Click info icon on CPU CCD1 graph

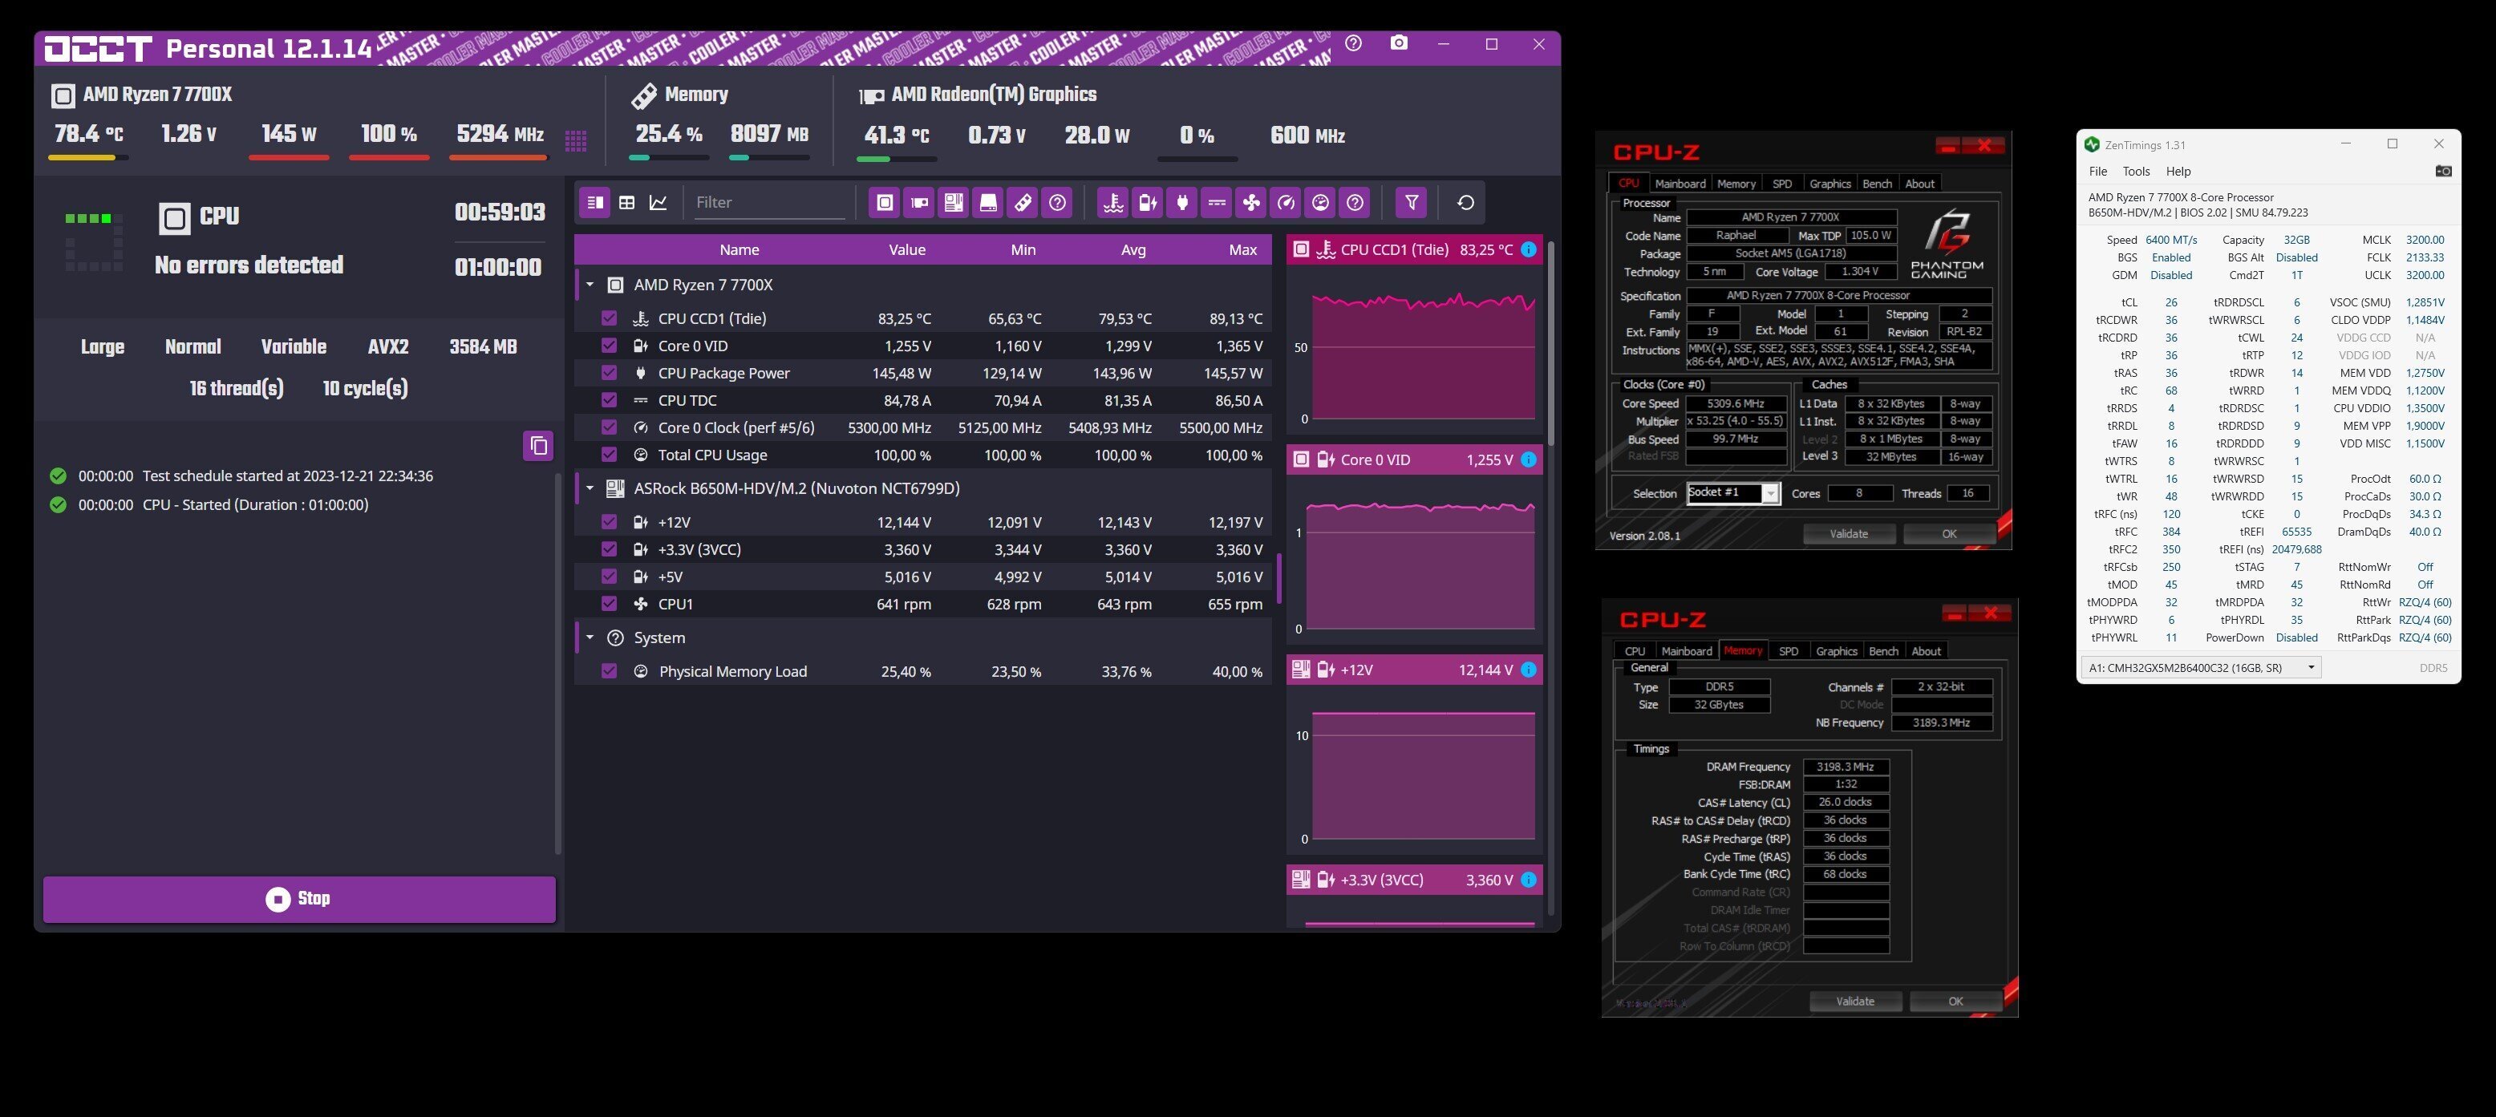1528,250
